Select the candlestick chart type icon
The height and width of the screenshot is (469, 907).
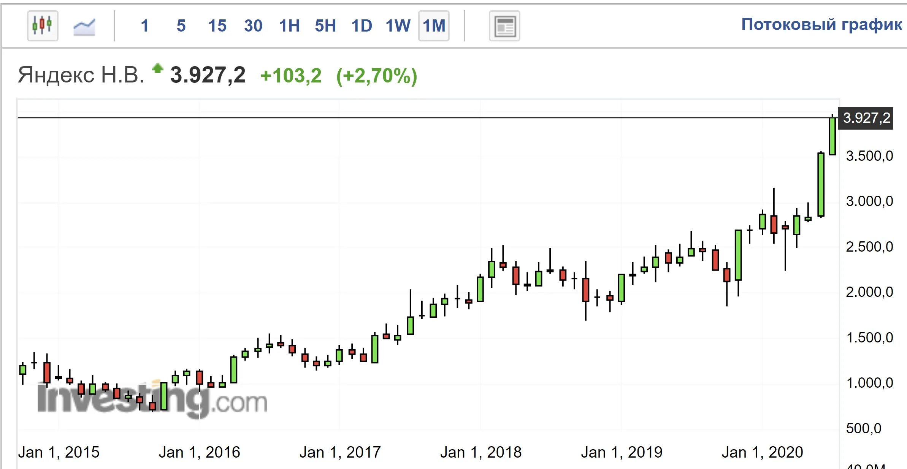point(43,26)
